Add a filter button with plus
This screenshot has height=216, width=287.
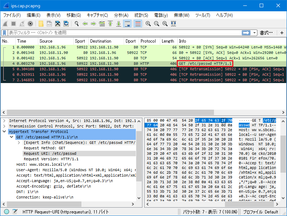click(x=282, y=33)
